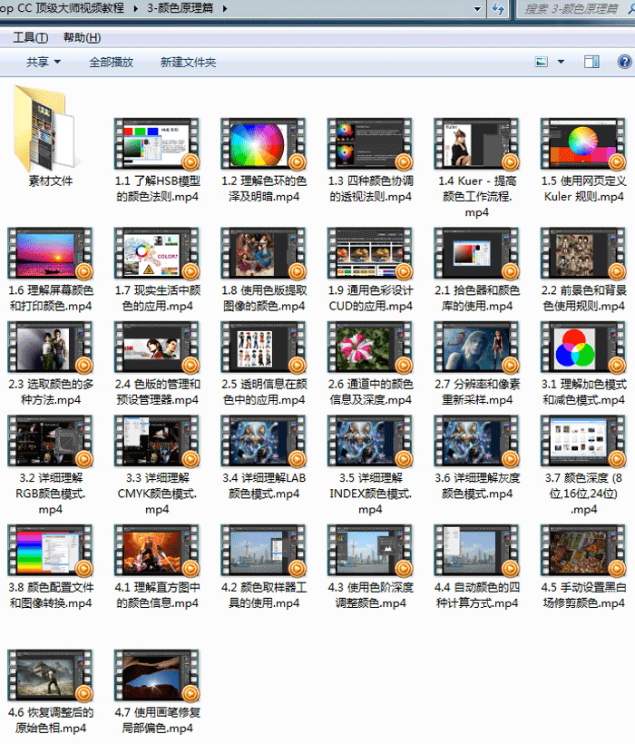Toggle the preview pane icon
This screenshot has width=635, height=744.
(591, 62)
